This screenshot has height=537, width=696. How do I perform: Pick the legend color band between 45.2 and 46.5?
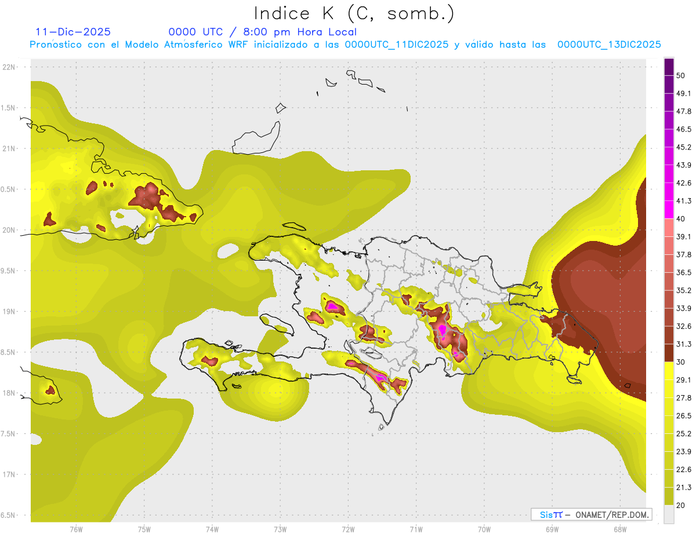pos(669,138)
